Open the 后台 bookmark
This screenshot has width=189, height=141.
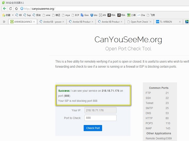click(37, 15)
